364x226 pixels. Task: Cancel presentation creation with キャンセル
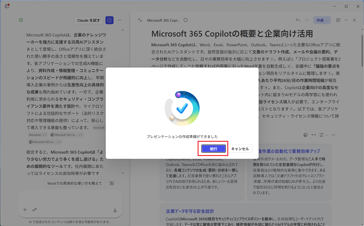[240, 148]
